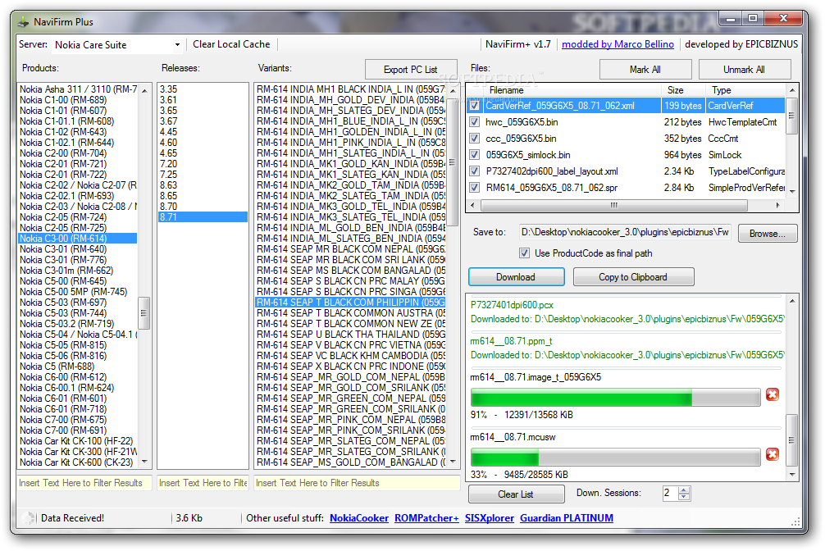
Task: Select release 4.60
Action: pos(203,143)
